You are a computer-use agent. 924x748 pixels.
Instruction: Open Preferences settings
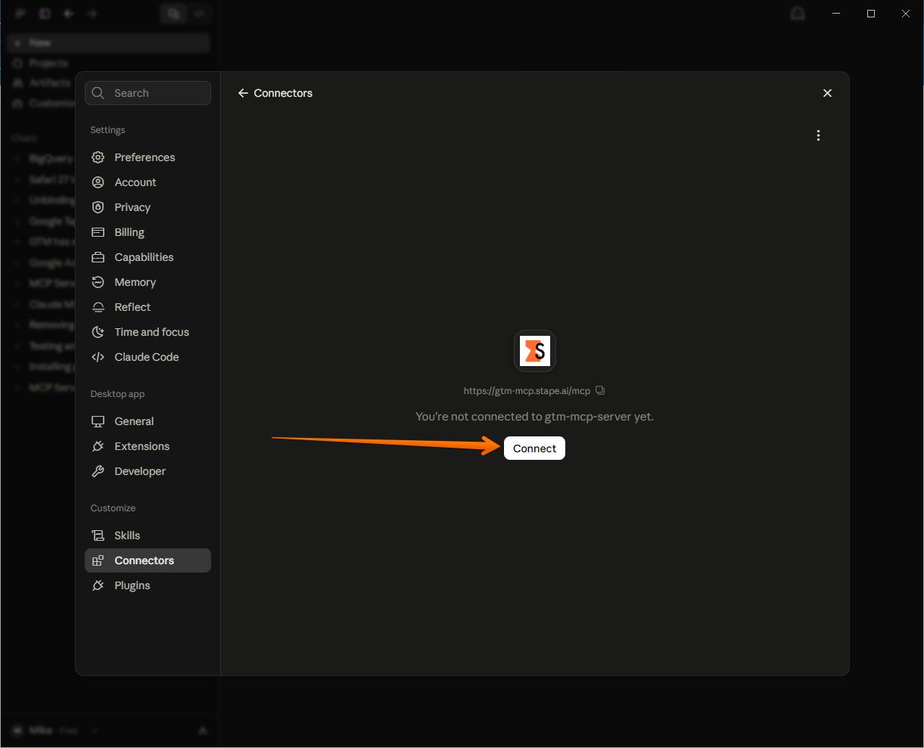tap(148, 157)
